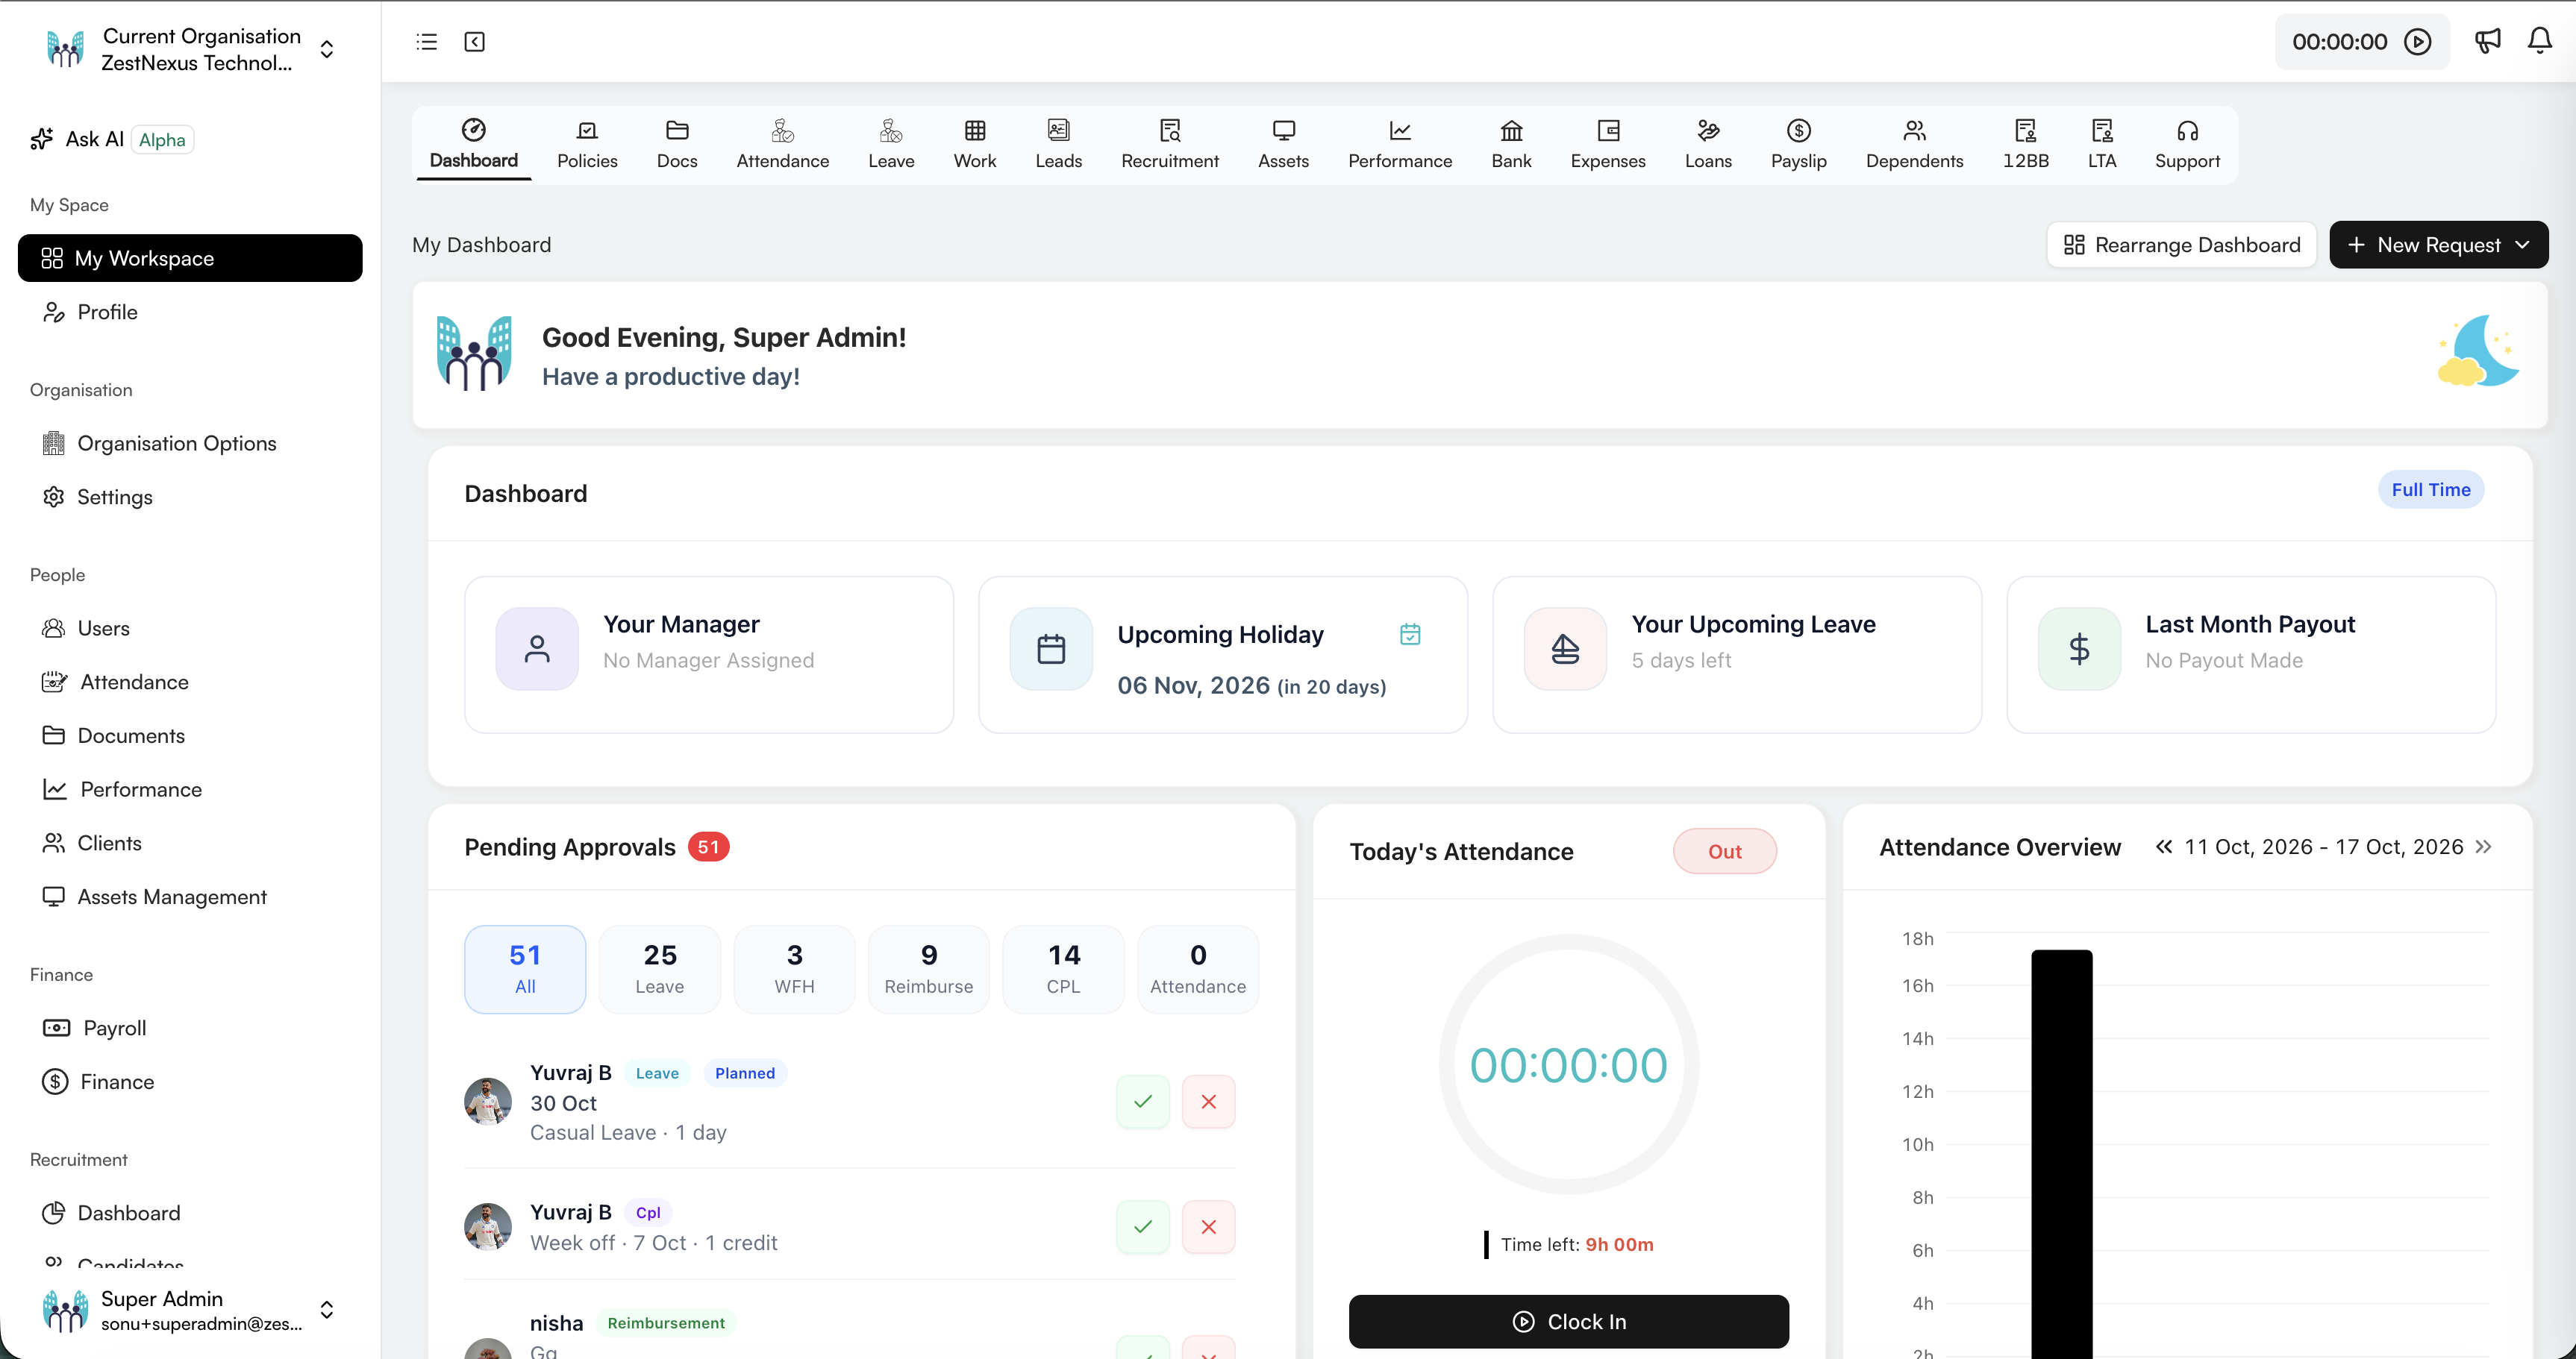The image size is (2576, 1359).
Task: Go to next week in Attendance Overview
Action: pos(2484,847)
